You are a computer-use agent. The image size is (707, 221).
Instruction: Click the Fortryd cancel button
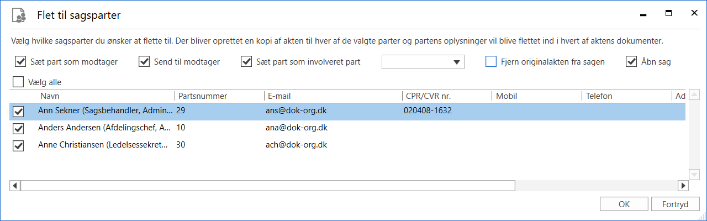click(675, 204)
